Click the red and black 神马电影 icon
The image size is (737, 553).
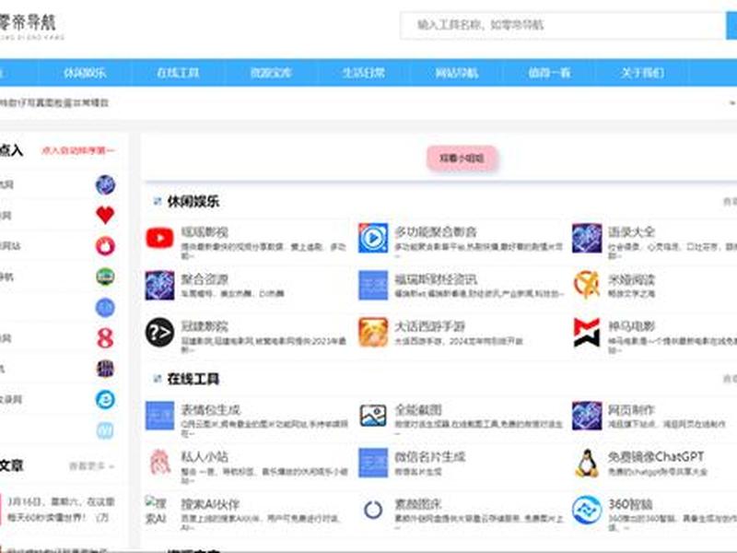pyautogui.click(x=587, y=333)
